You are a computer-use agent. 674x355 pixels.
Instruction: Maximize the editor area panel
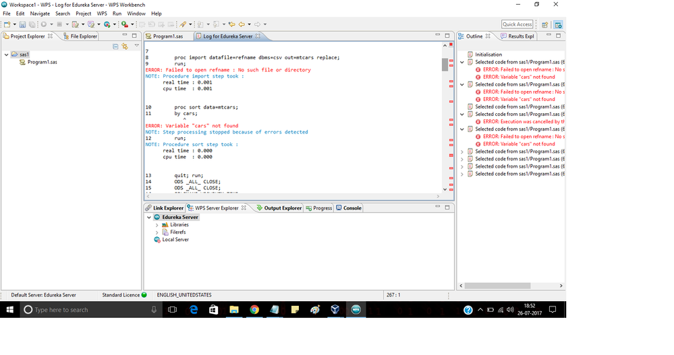click(447, 35)
